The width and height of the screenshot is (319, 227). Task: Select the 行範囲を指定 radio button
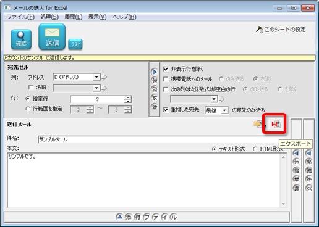(x=28, y=109)
